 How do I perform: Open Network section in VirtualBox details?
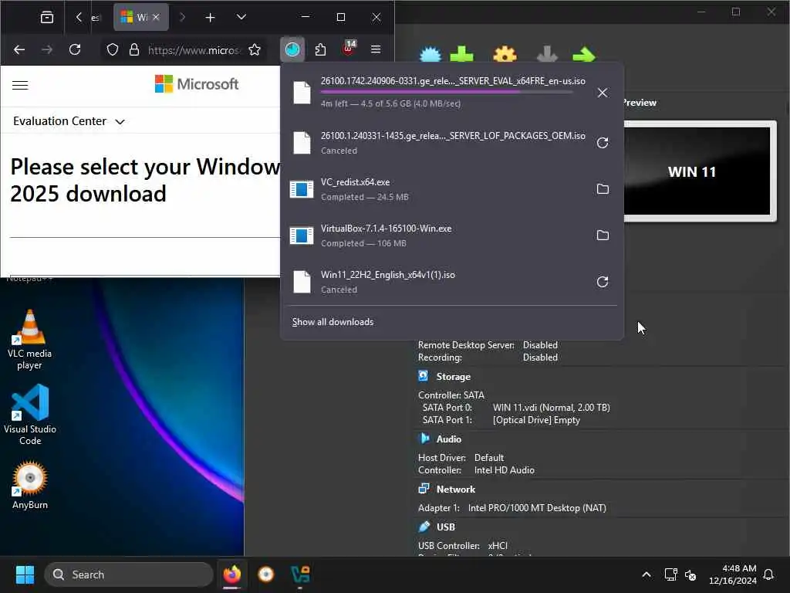455,489
